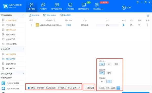Open 迅捷视频转换器 product icon
The image size is (152, 93).
click(3, 88)
